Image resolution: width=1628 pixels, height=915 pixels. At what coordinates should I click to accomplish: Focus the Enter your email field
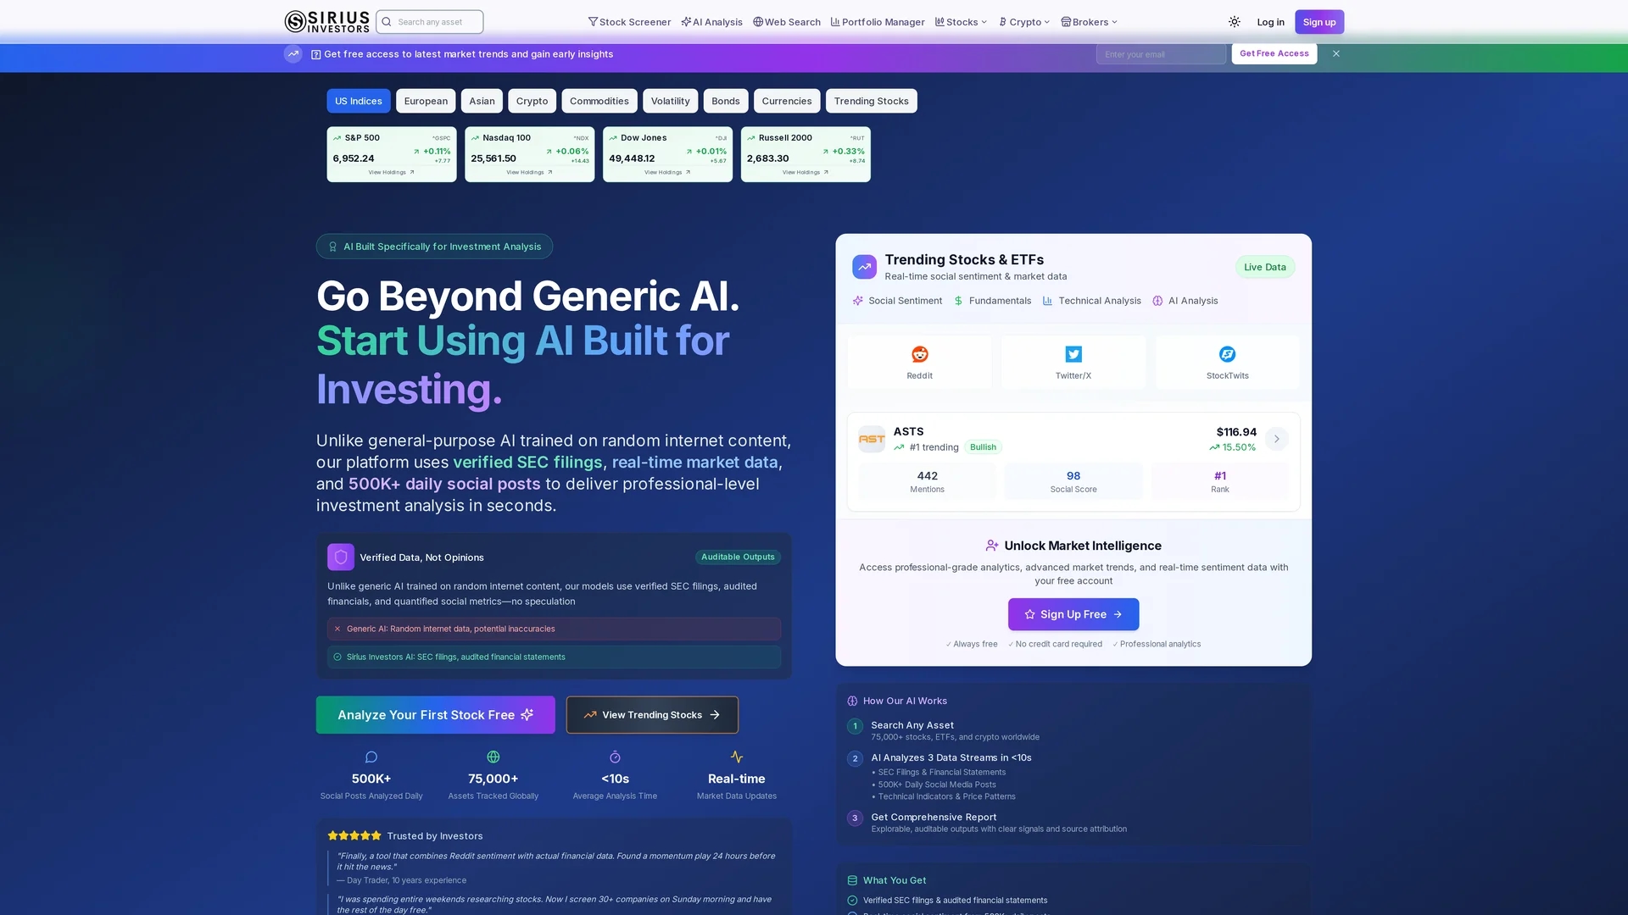click(x=1161, y=54)
